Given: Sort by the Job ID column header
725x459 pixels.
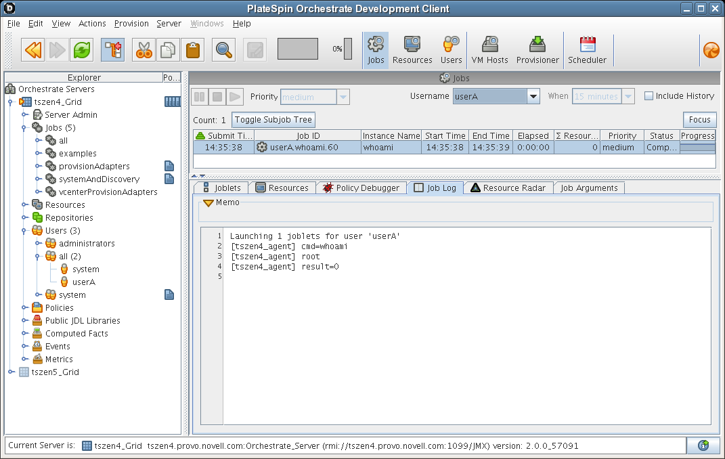Looking at the screenshot, I should point(308,136).
